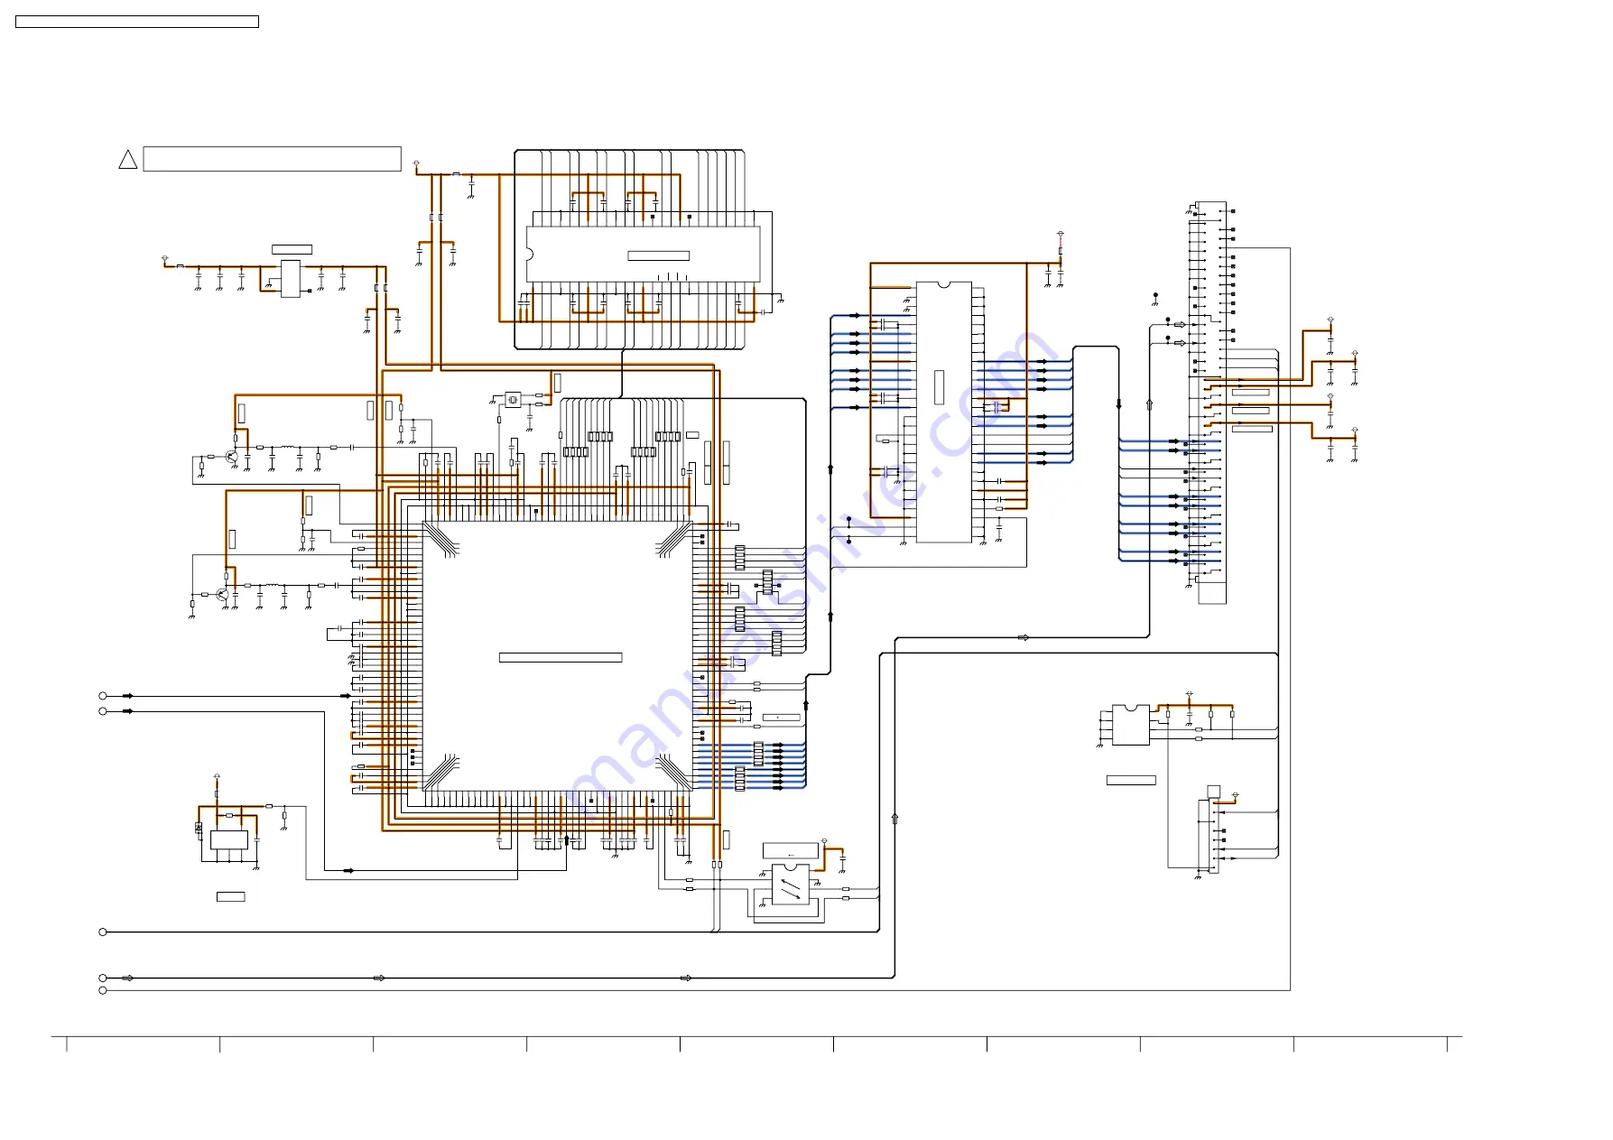Select the lower transistor symbol in the left filter circuit
1613x1140 pixels.
tap(223, 595)
